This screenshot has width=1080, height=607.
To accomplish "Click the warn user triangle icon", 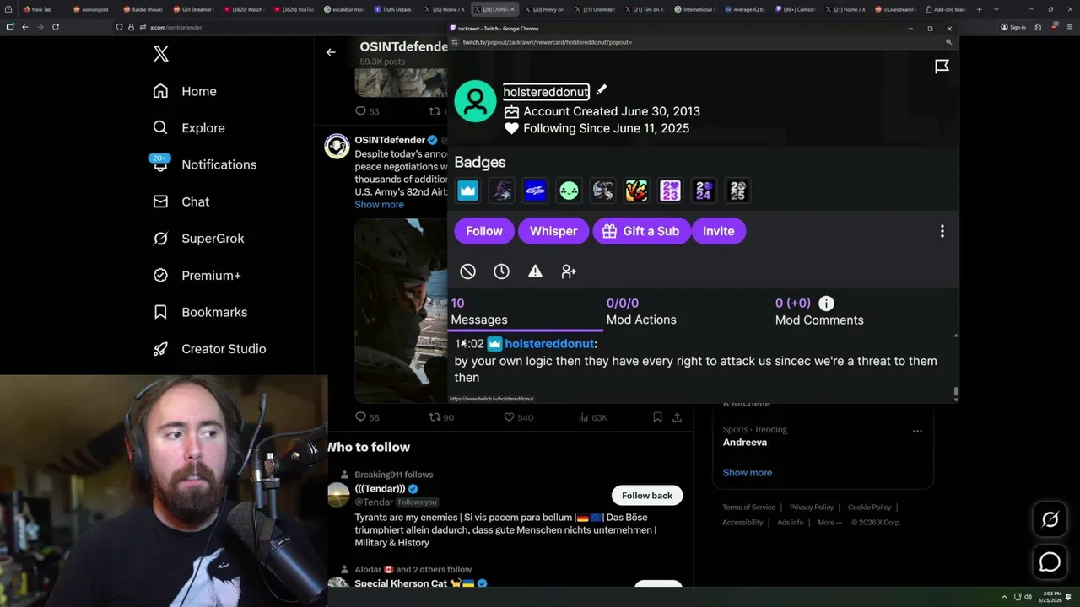I will tap(535, 271).
